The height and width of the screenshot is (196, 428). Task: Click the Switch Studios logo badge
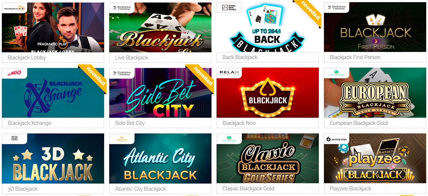pos(122,139)
